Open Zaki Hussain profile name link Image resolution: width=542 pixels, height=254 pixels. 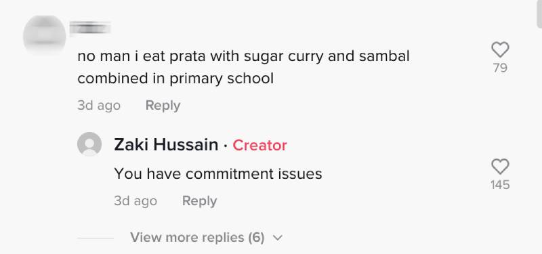click(166, 144)
